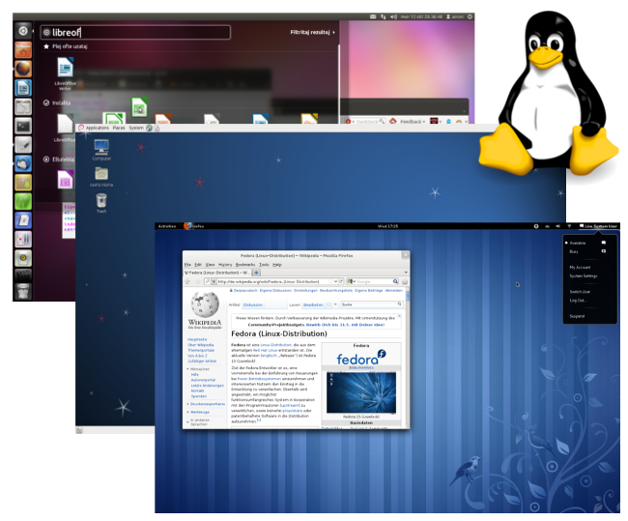628x521 pixels.
Task: Open the Activities overview
Action: tap(167, 225)
